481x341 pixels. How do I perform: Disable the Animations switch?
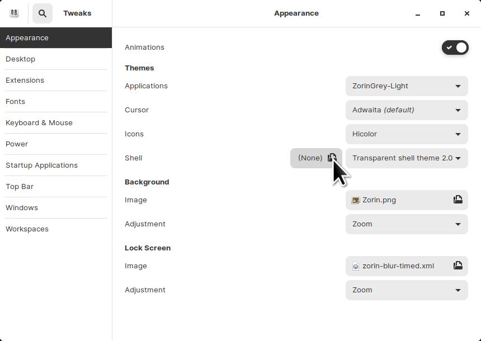(455, 48)
